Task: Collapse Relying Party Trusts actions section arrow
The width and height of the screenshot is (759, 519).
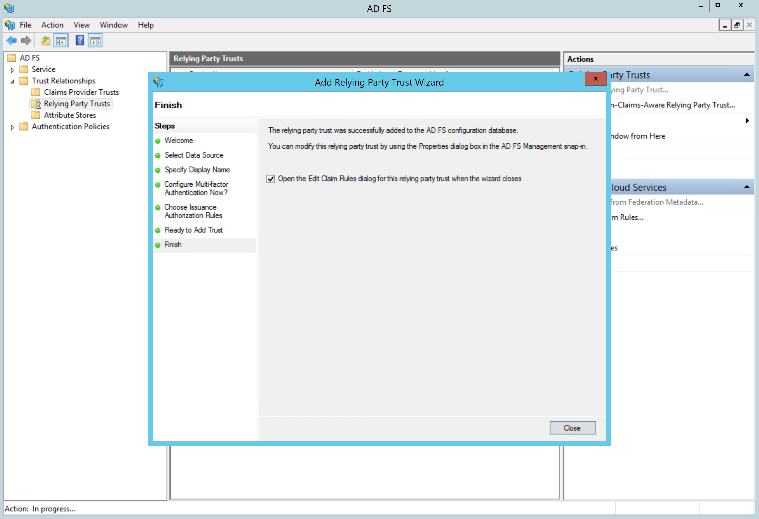Action: pyautogui.click(x=747, y=75)
